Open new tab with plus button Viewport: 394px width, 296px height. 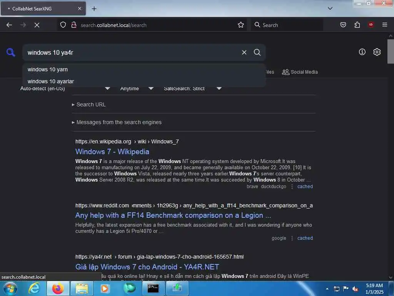click(x=94, y=9)
